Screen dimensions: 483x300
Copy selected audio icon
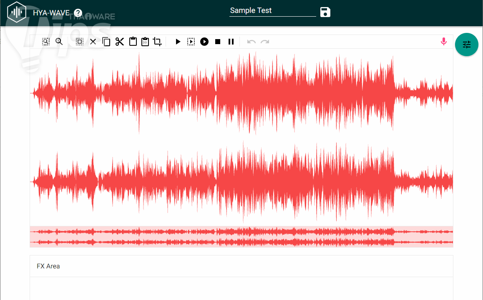click(106, 42)
